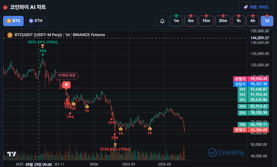The image size is (277, 167).
Task: Click the rocket icon in chart guide button
Action: click(246, 7)
